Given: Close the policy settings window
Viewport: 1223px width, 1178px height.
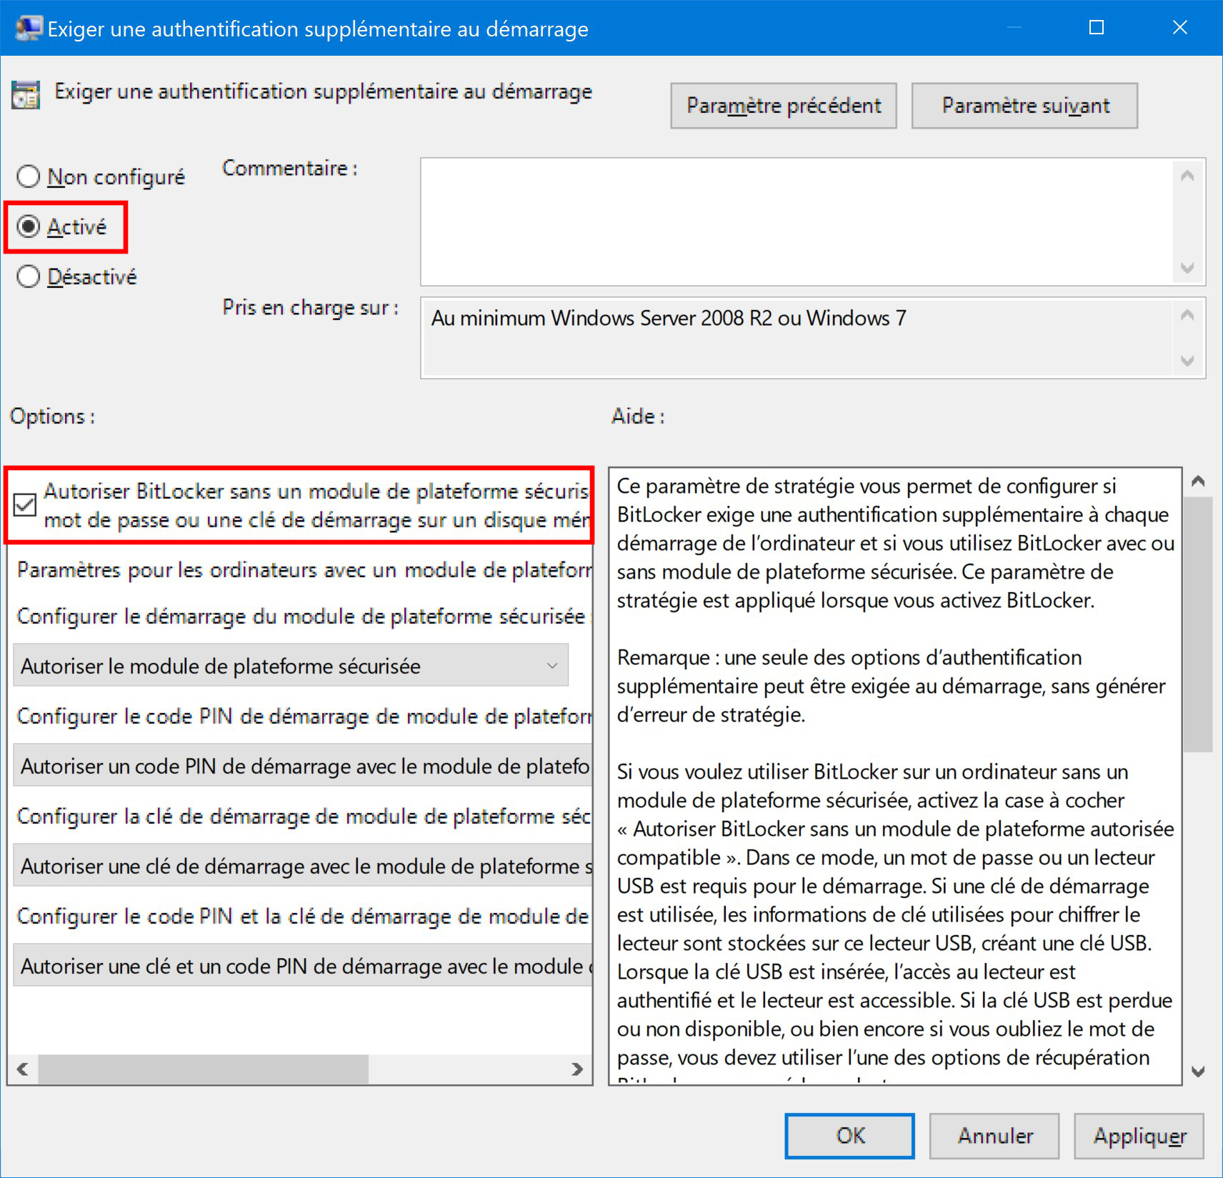Looking at the screenshot, I should coord(1179,28).
